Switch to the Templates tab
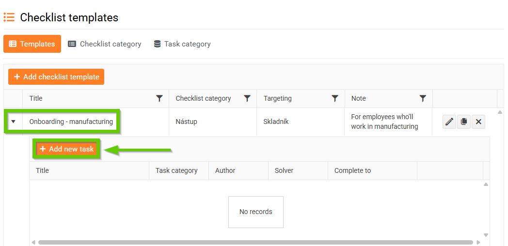The width and height of the screenshot is (508, 246). click(x=32, y=44)
